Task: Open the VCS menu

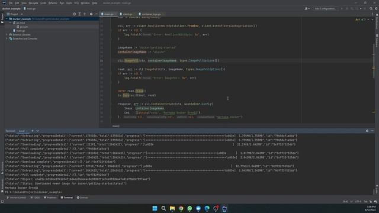Action: [x=76, y=3]
